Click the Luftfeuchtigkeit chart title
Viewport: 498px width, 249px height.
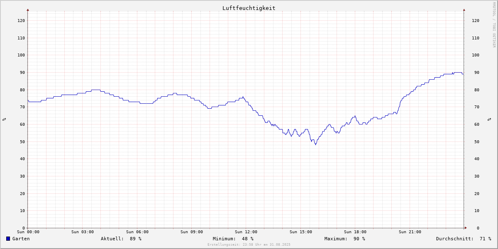coord(249,8)
